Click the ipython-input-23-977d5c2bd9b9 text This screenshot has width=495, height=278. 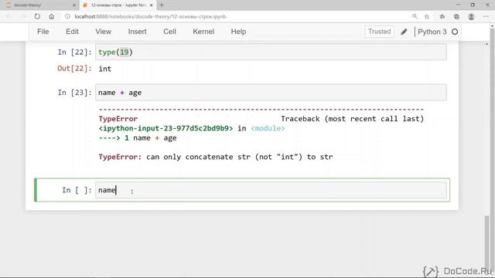pyautogui.click(x=166, y=128)
